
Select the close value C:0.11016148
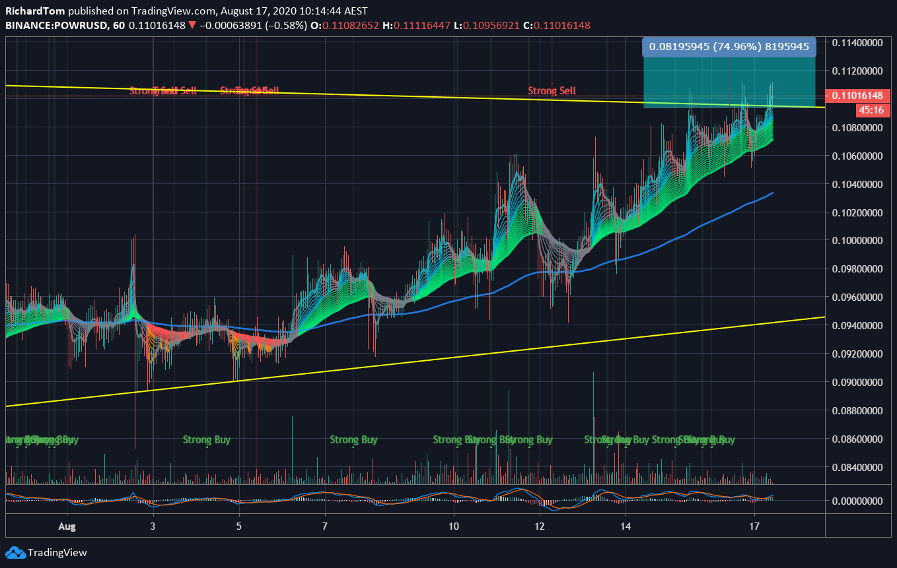pyautogui.click(x=556, y=25)
